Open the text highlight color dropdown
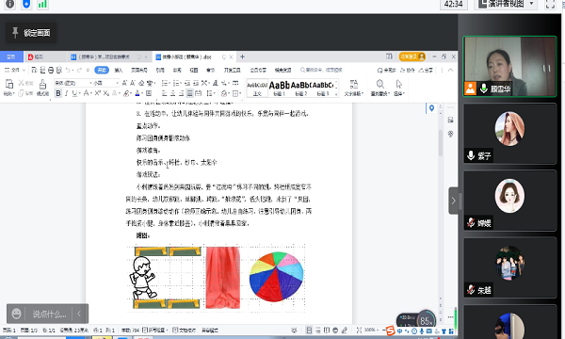This screenshot has height=339, width=565. (131, 93)
